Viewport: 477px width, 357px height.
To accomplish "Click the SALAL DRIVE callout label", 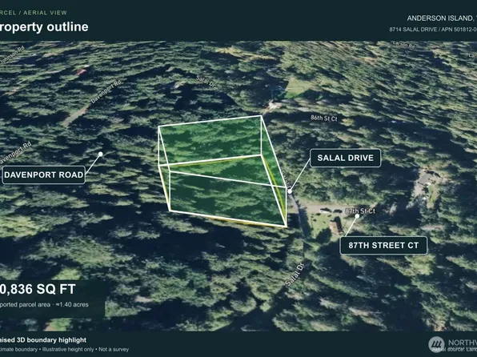I will pos(345,158).
